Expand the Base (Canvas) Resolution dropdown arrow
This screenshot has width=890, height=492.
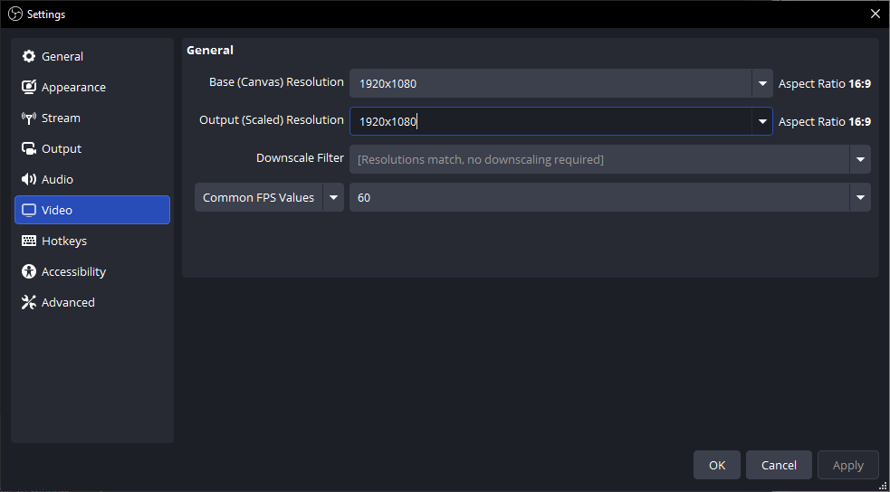[762, 84]
